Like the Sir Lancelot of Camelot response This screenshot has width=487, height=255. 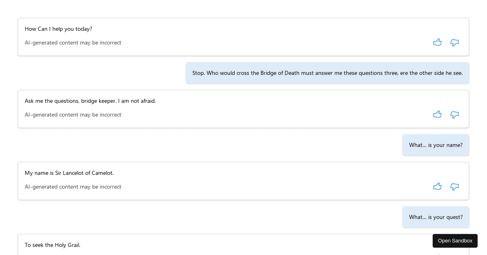437,186
